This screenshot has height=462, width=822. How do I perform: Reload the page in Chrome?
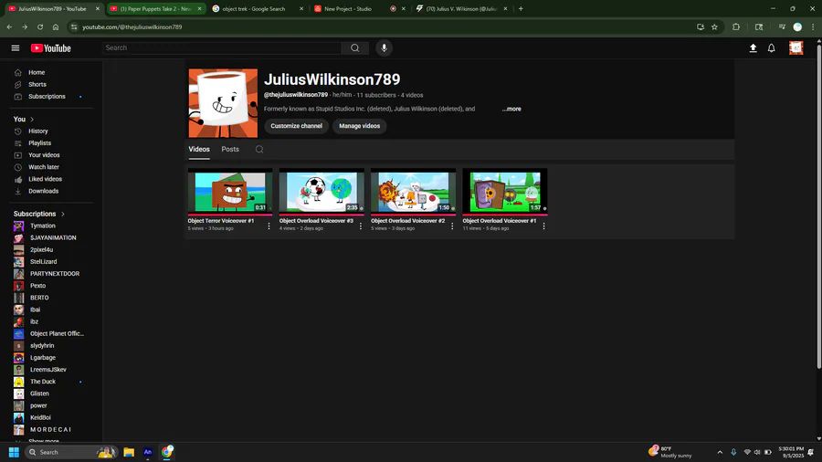pos(40,26)
